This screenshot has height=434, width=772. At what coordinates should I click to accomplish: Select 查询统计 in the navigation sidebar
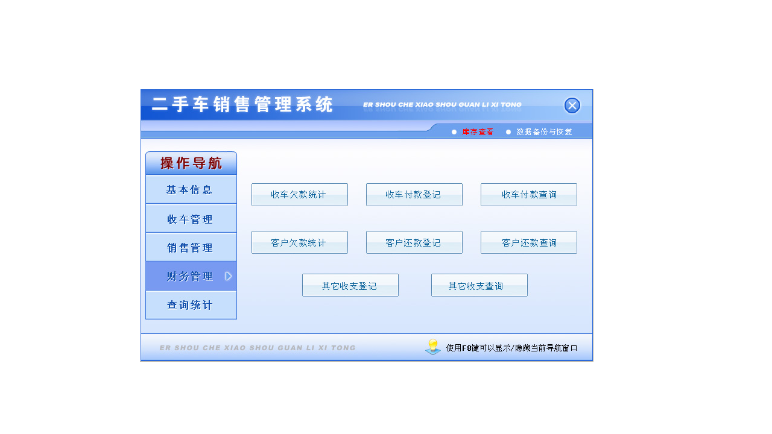189,305
